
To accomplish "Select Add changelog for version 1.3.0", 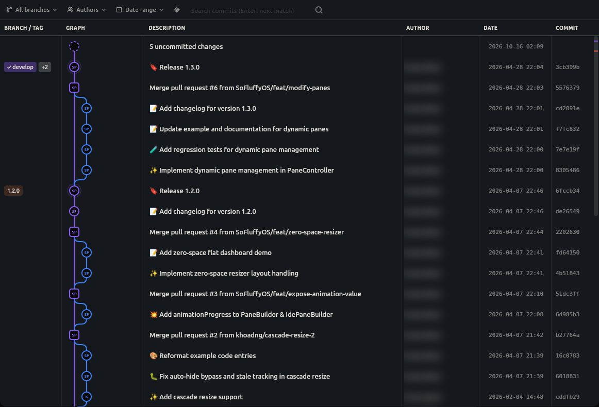I will (203, 108).
